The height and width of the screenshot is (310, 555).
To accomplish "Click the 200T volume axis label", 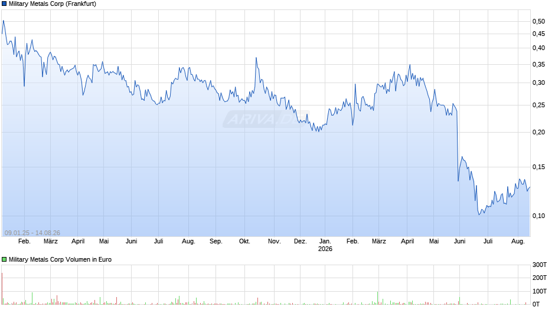I will (540, 278).
